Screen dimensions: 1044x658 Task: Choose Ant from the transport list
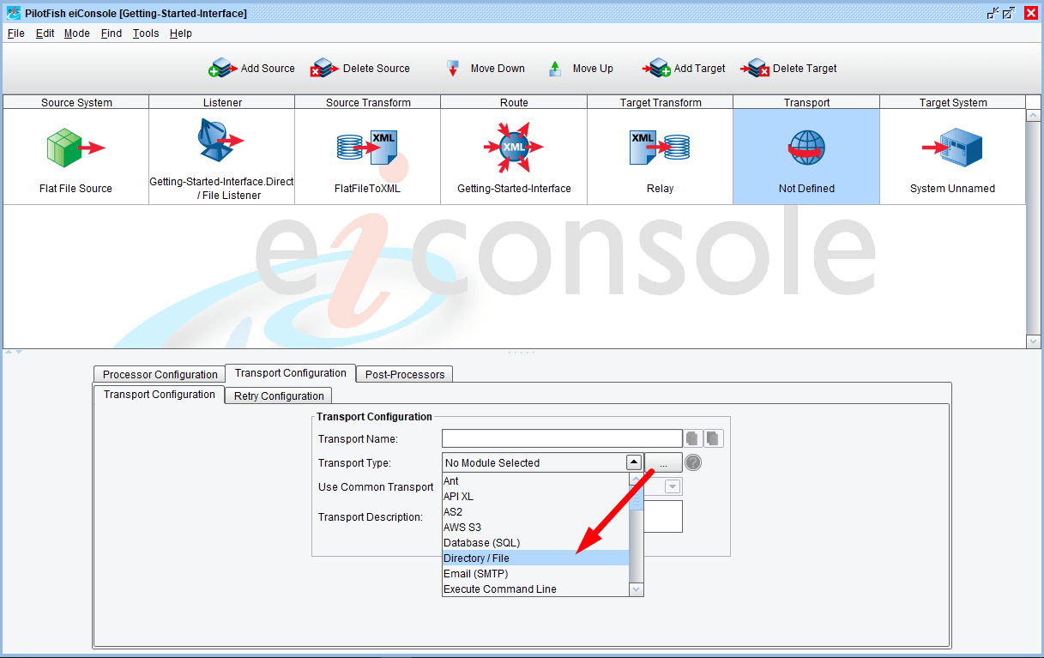point(535,481)
